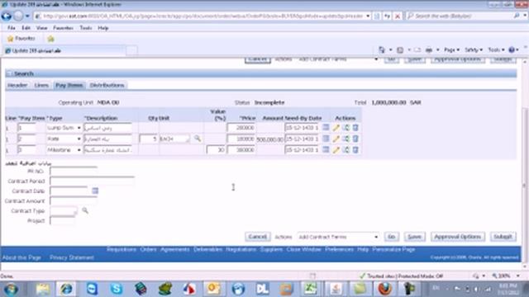Open the Personalize Page footer link
Screen dimensions: 529x297
(x=393, y=249)
